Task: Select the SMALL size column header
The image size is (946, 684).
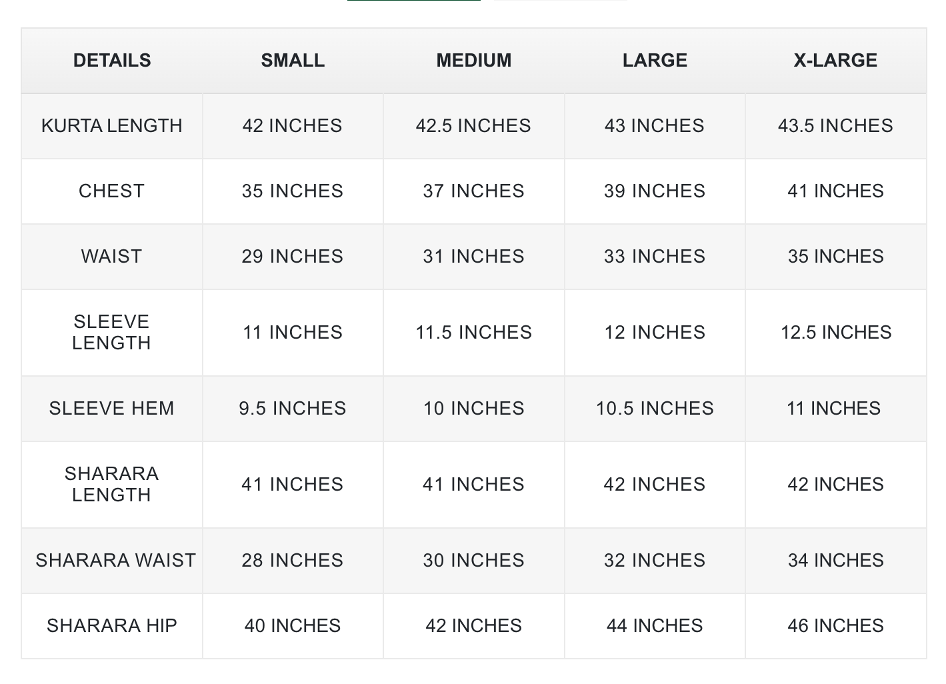Action: coord(293,61)
